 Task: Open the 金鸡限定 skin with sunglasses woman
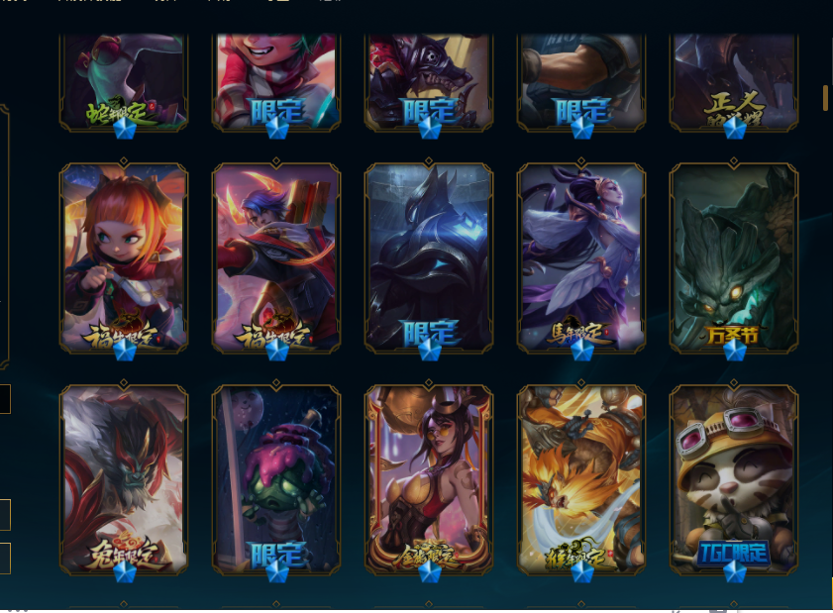click(x=429, y=479)
